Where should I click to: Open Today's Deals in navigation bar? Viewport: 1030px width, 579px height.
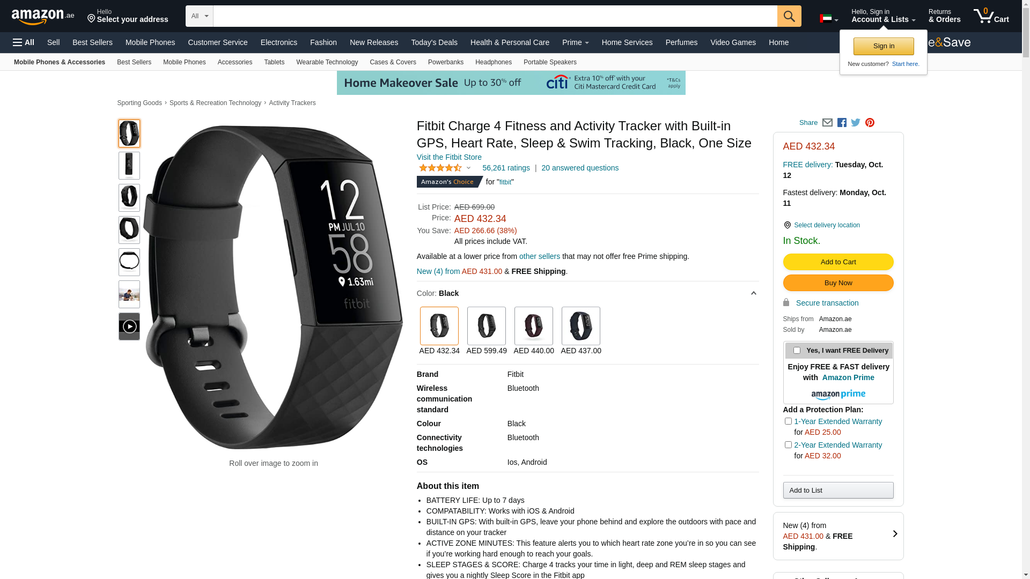pos(434,42)
